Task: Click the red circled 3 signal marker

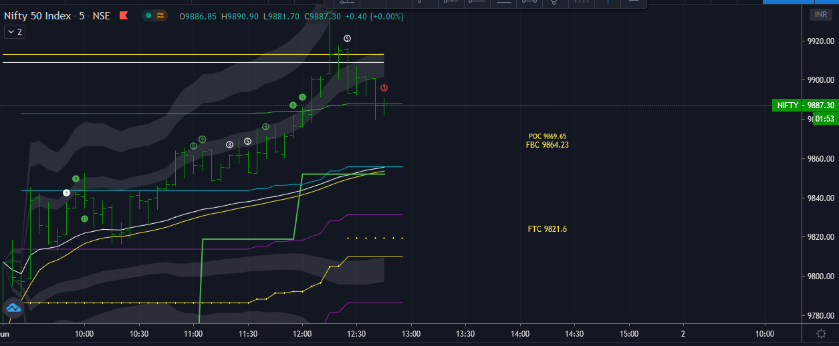Action: (384, 88)
